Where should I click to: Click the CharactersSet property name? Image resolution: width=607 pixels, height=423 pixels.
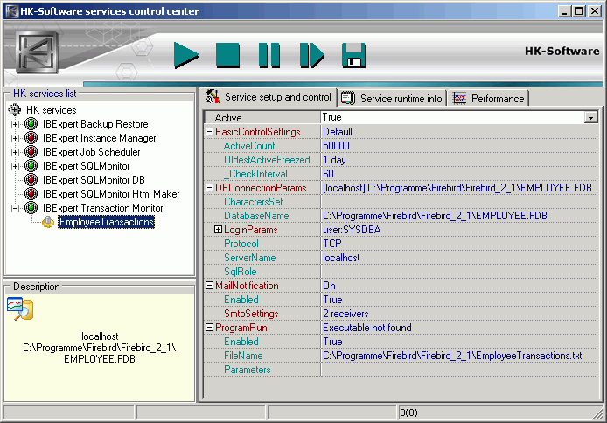[x=253, y=202]
